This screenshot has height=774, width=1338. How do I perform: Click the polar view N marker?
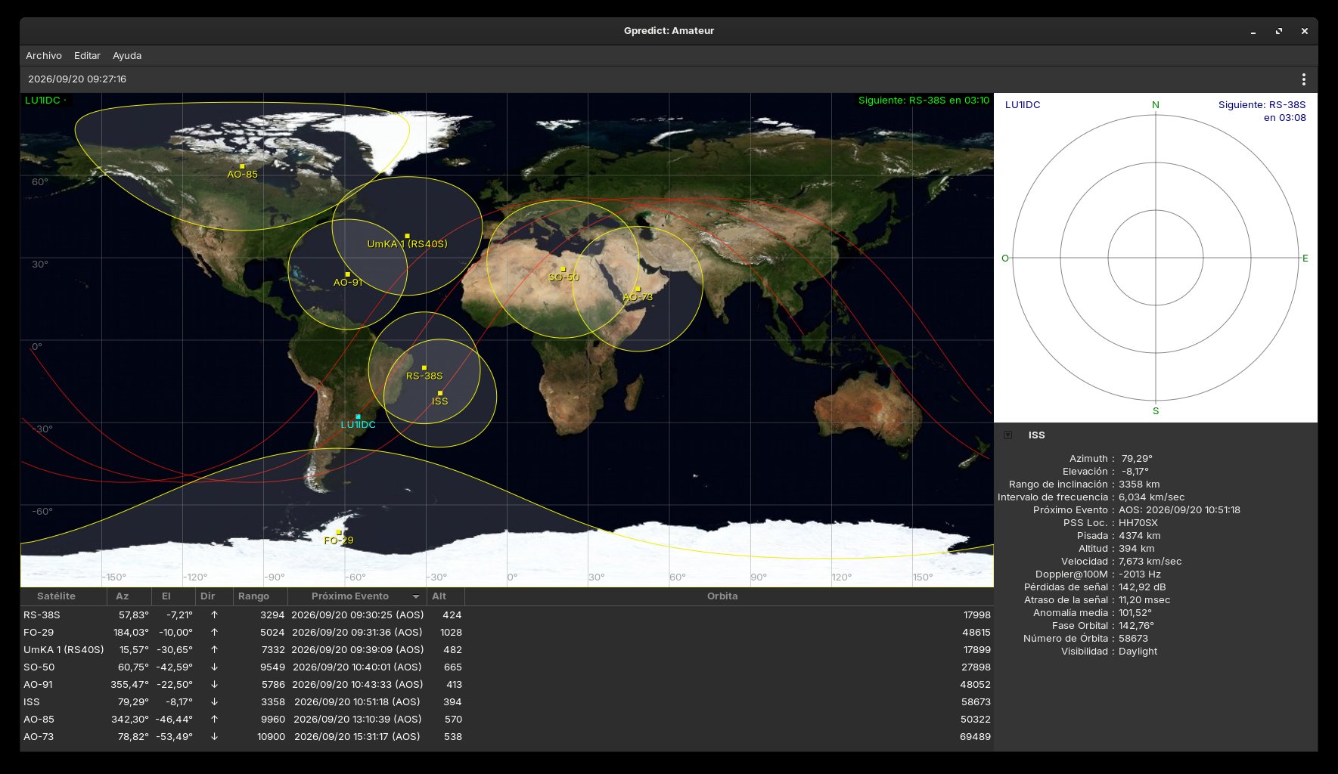[1156, 105]
